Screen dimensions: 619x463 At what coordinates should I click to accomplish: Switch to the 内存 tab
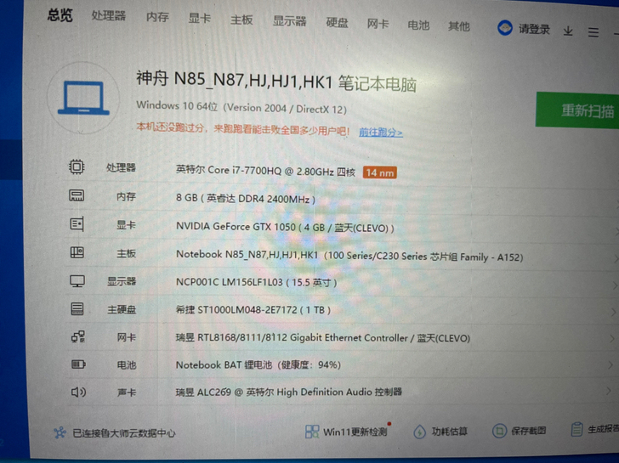(157, 17)
